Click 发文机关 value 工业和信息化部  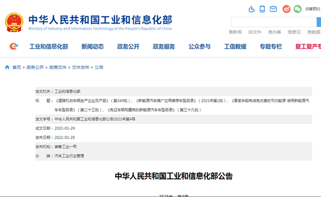coord(67,91)
